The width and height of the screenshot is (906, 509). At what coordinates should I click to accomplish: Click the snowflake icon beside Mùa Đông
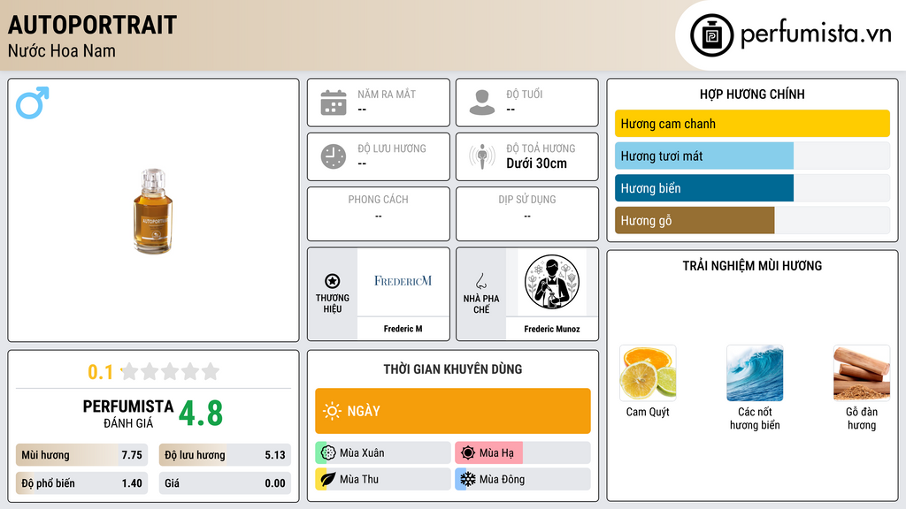click(x=468, y=479)
